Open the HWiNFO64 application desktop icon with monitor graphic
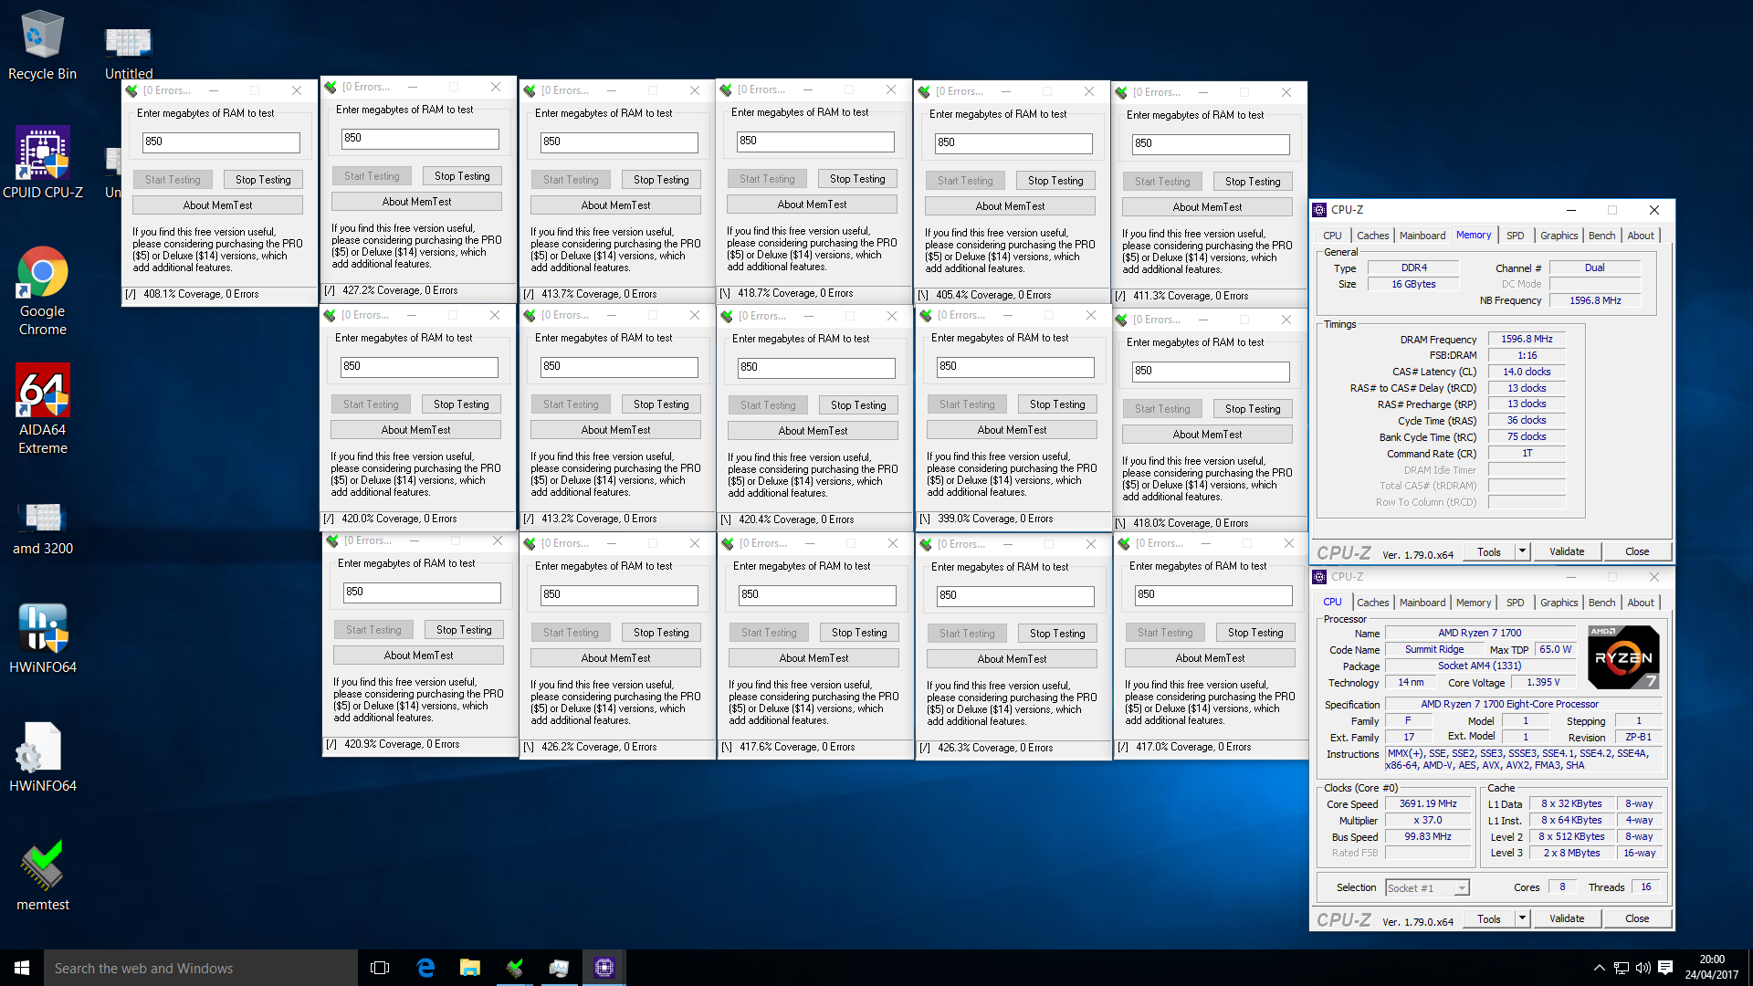 click(42, 639)
